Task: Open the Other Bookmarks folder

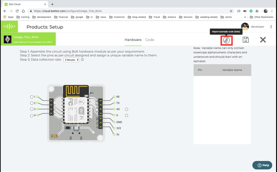Action: coord(262,17)
